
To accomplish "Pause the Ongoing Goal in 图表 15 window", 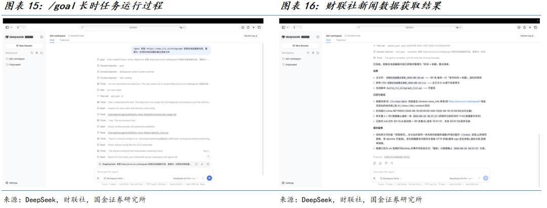I will point(196,164).
